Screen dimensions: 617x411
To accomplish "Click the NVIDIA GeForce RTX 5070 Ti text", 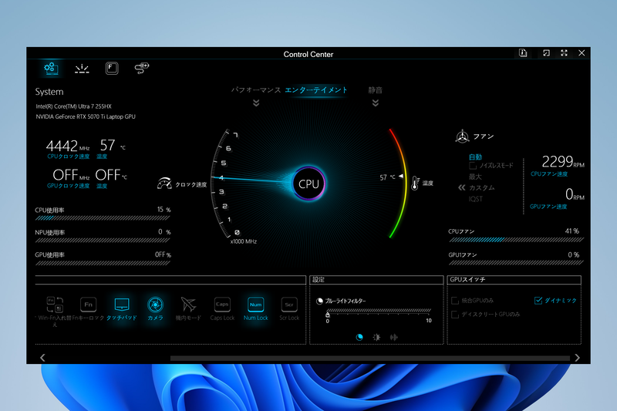I will (86, 116).
